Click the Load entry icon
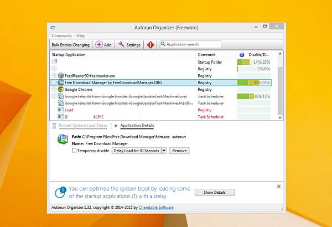Screen dimensions: 332x227 point(60,110)
